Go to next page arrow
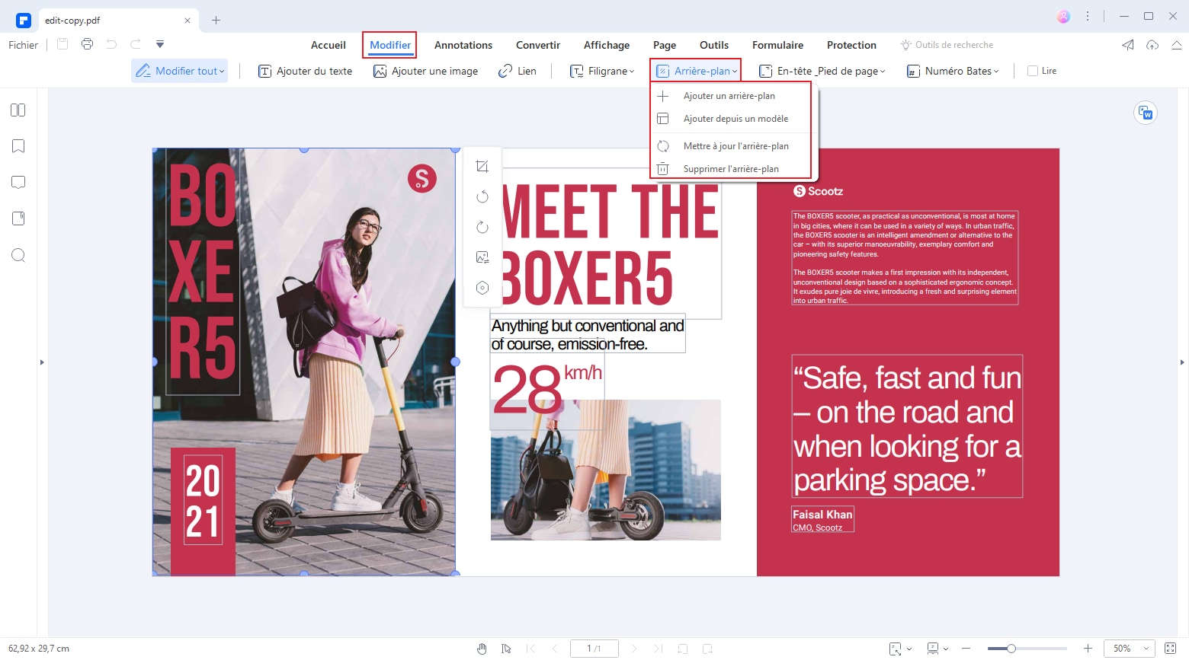Screen dimensions: 1189x660 point(634,649)
